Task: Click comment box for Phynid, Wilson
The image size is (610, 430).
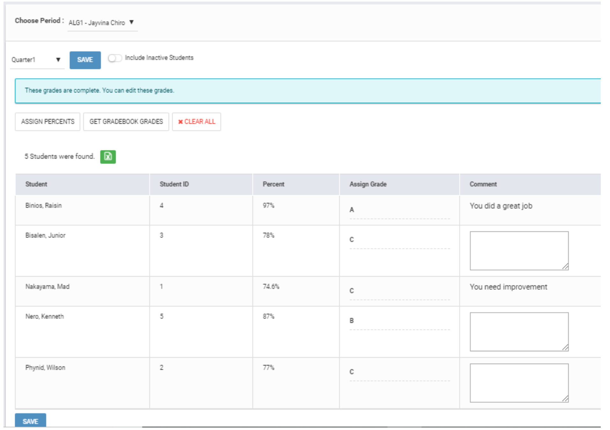Action: click(x=519, y=383)
